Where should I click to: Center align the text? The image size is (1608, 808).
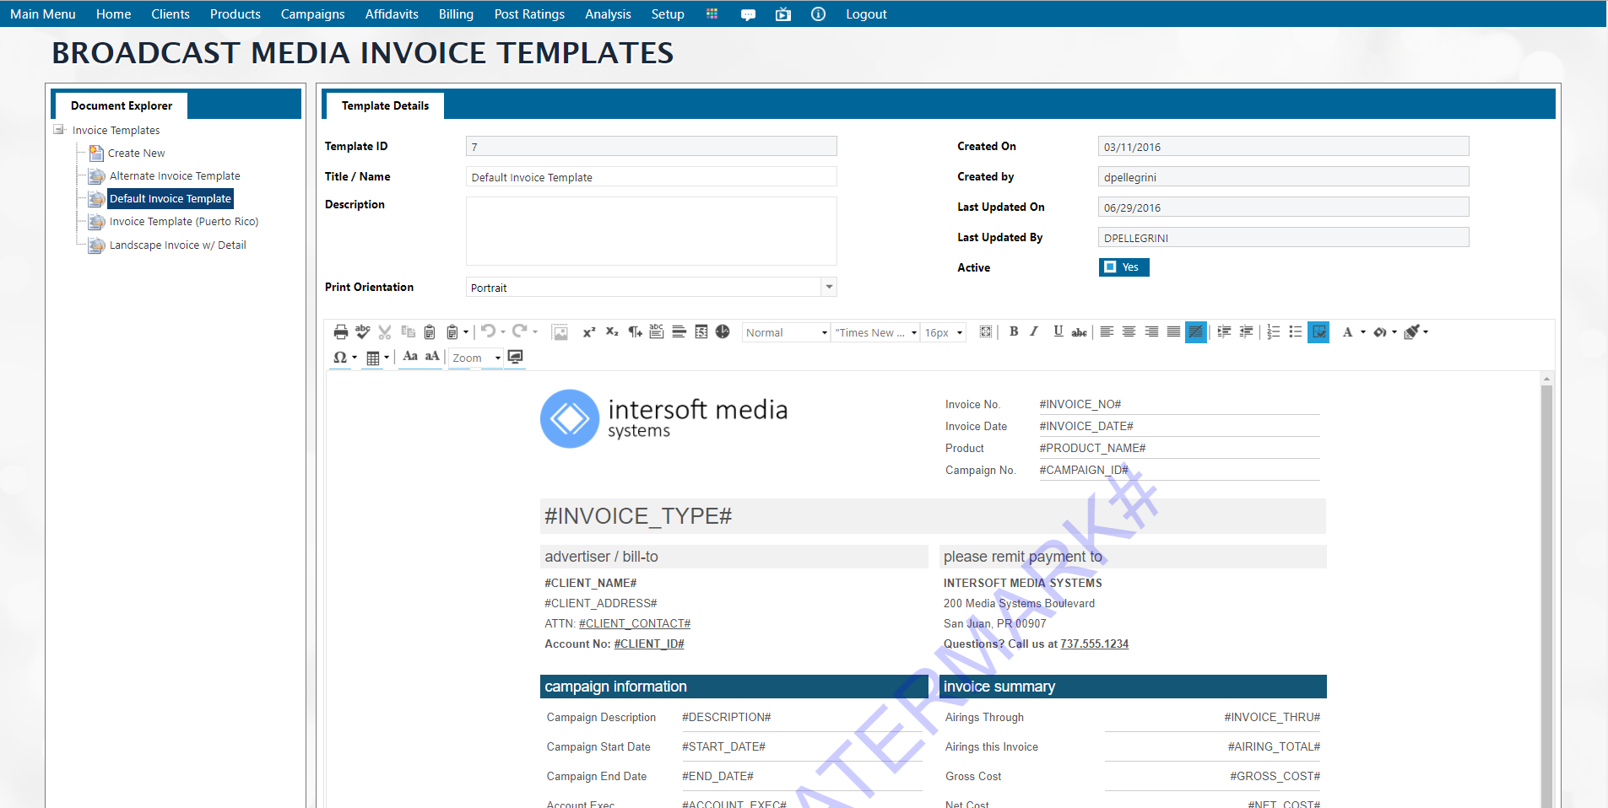pyautogui.click(x=1129, y=332)
